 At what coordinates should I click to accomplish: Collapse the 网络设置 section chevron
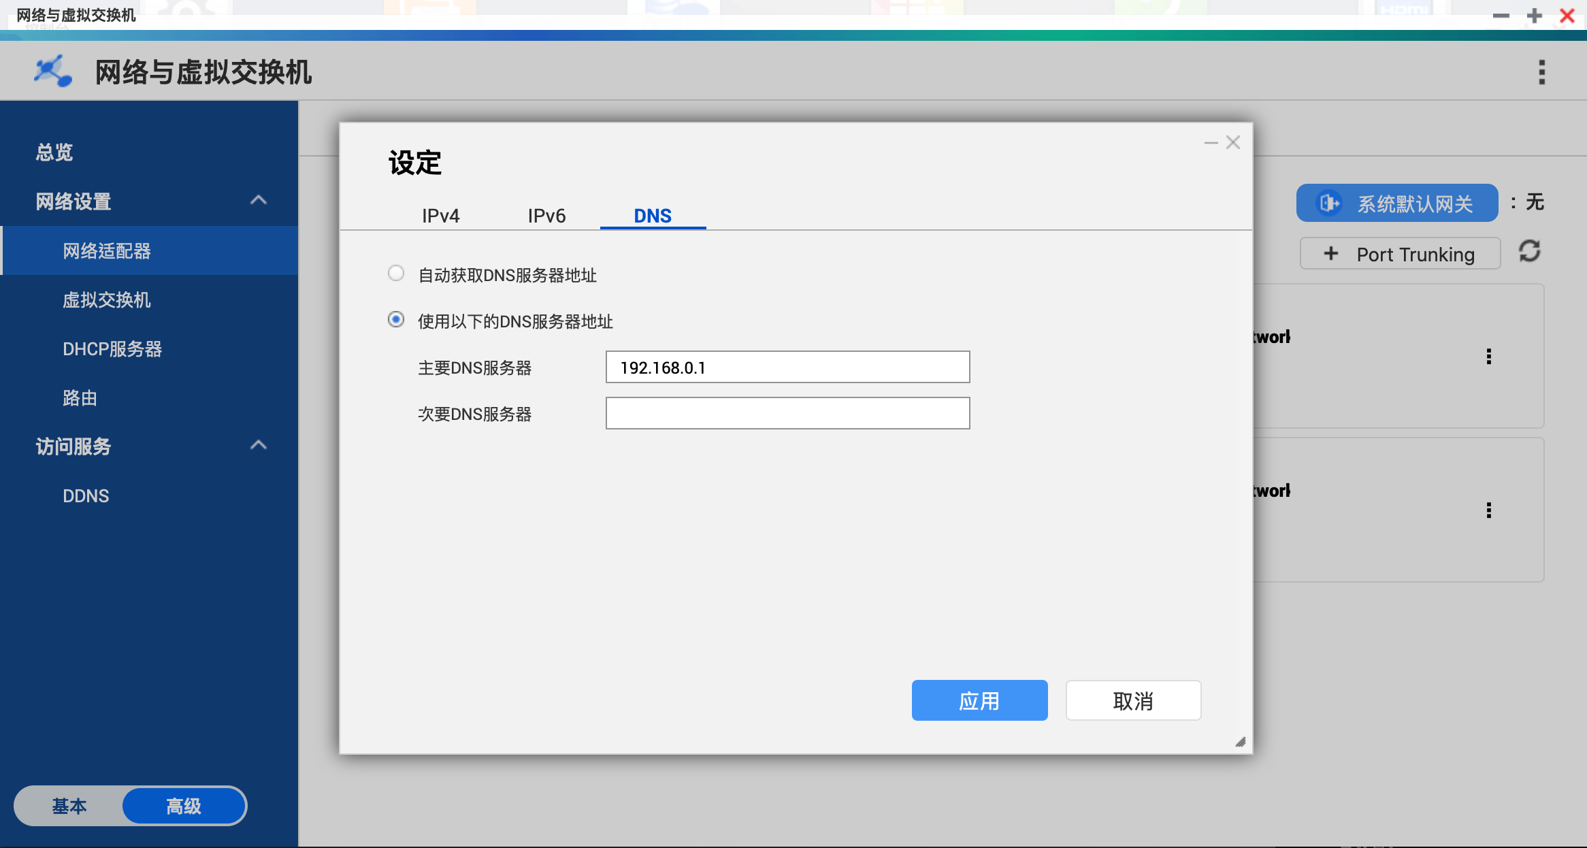[x=259, y=200]
